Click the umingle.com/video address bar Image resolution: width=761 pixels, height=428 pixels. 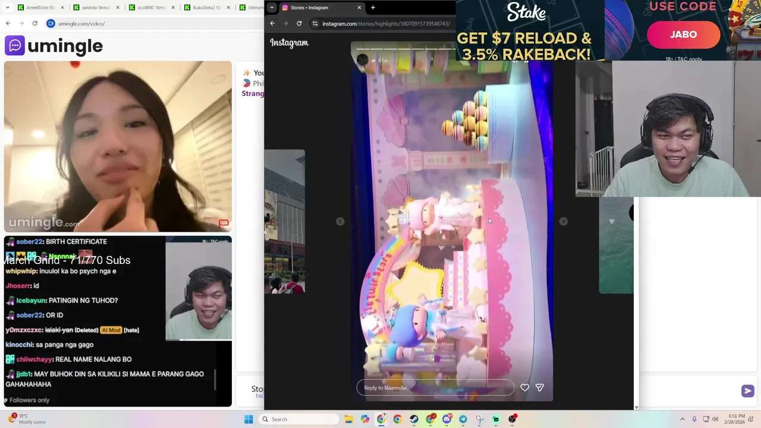(x=155, y=23)
